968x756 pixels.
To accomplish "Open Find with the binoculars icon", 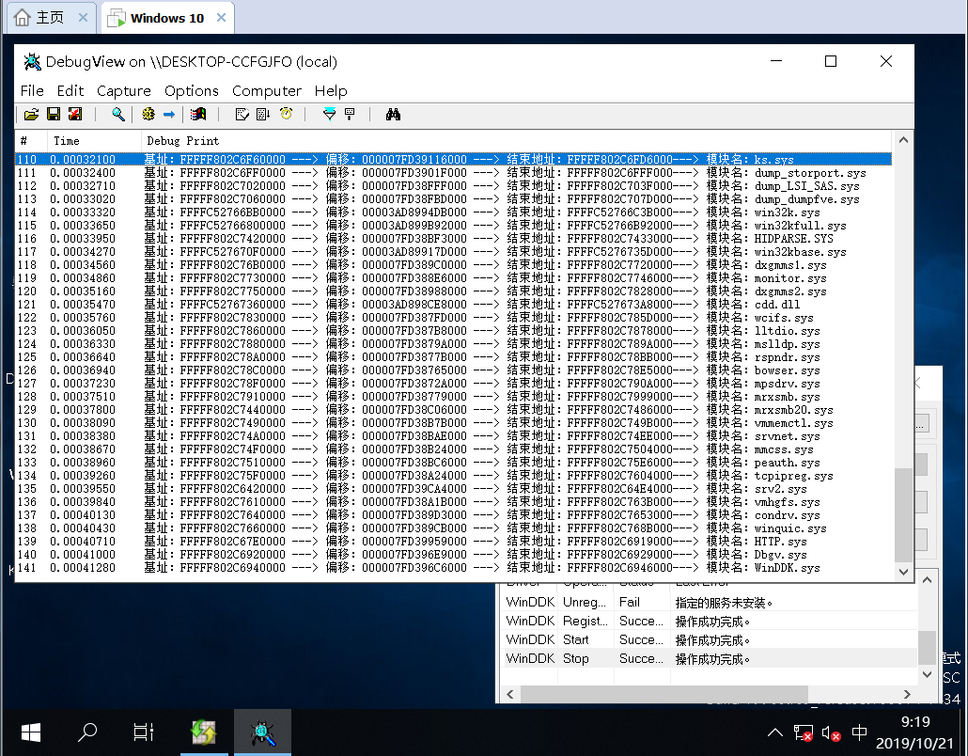I will 393,115.
